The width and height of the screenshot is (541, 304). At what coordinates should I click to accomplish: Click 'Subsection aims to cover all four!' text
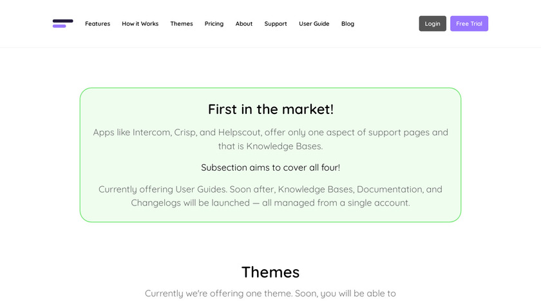pos(270,167)
